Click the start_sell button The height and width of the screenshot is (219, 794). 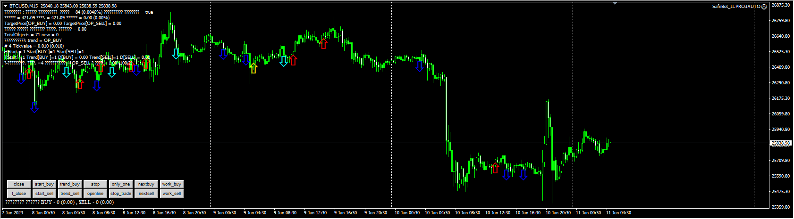pos(44,194)
